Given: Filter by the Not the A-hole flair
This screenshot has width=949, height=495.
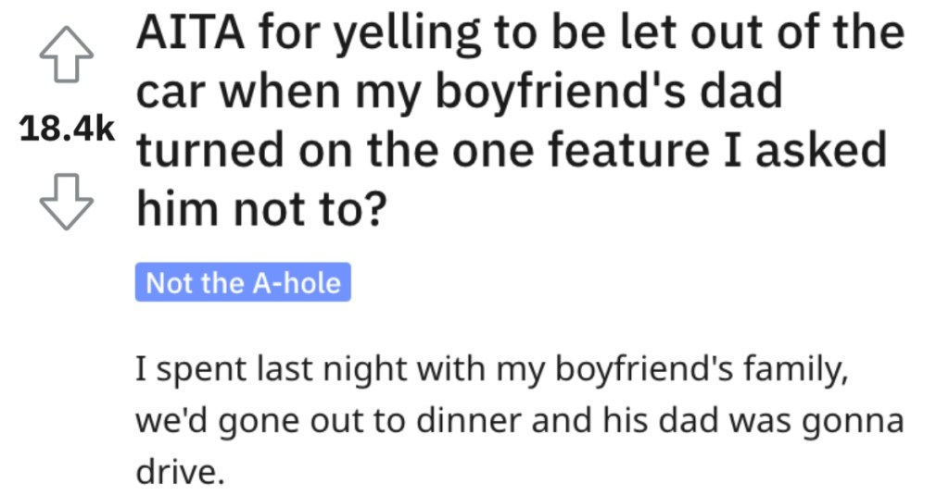Looking at the screenshot, I should 243,282.
